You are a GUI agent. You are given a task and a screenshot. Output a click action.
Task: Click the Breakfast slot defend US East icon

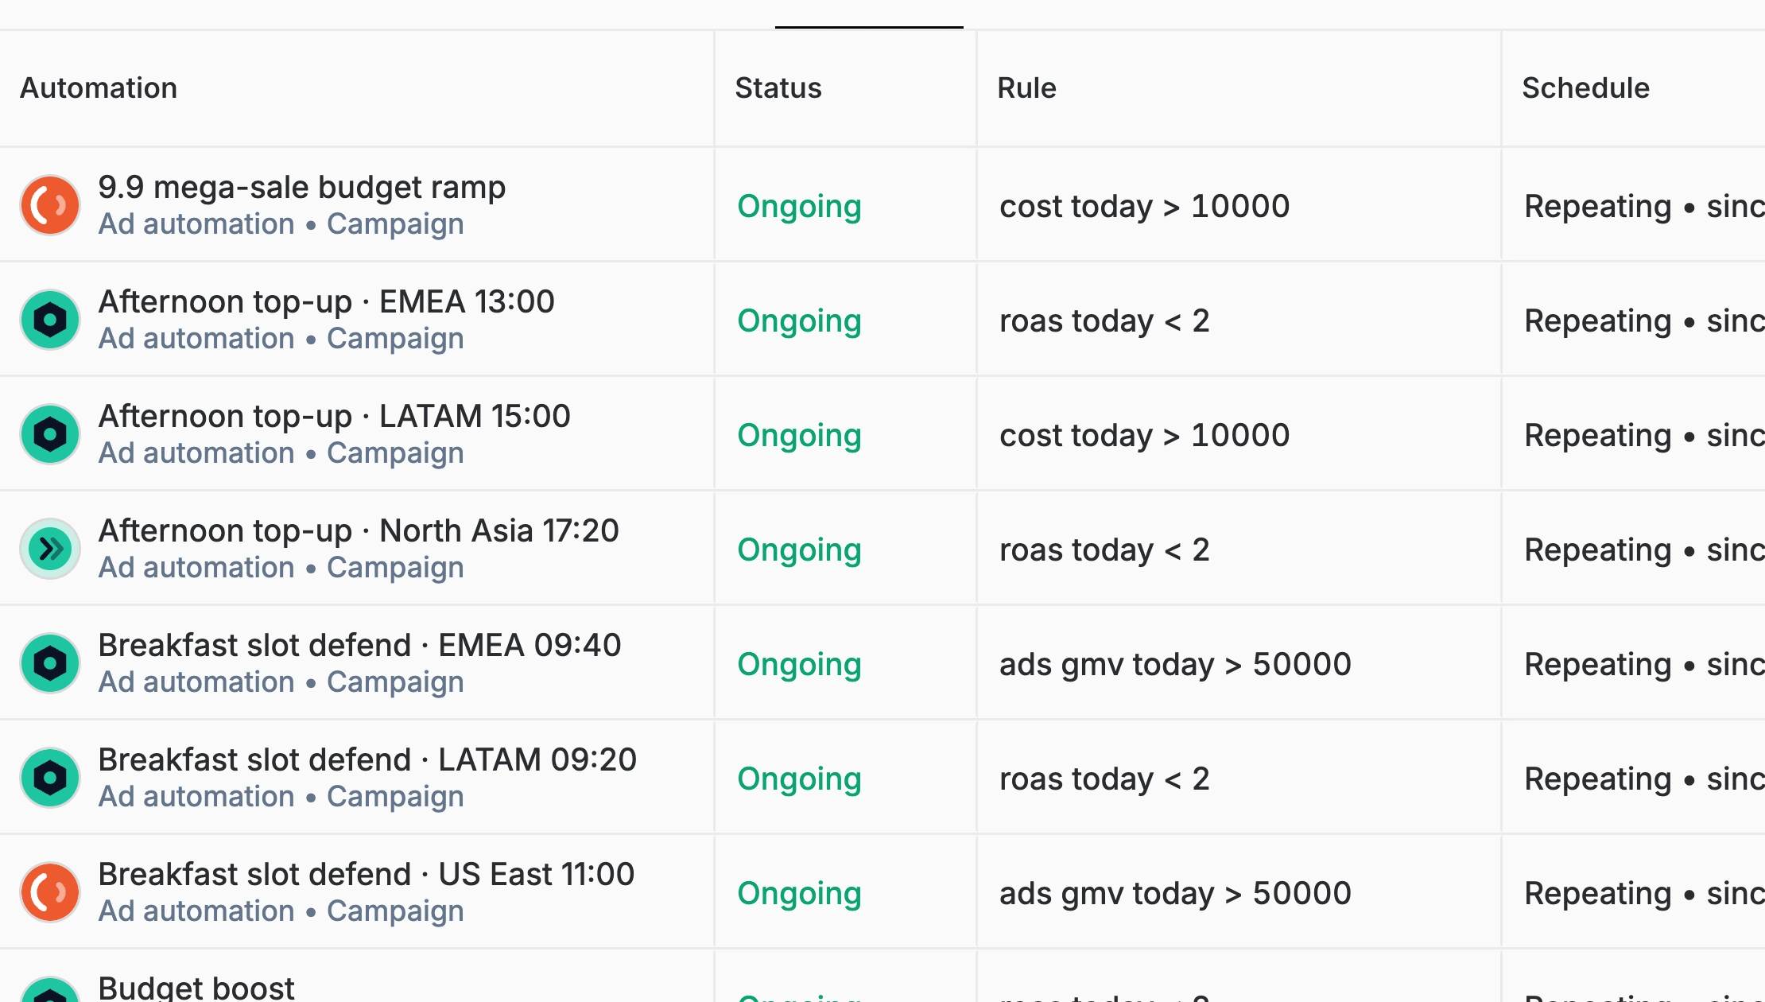click(50, 892)
